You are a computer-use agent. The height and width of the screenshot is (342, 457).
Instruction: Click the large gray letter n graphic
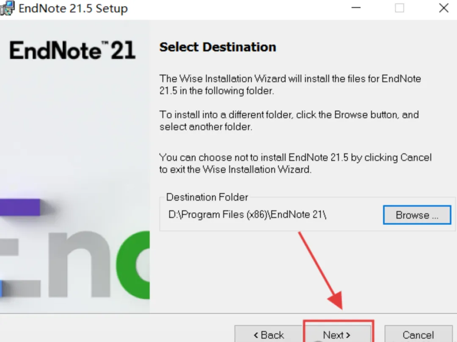pyautogui.click(x=79, y=264)
